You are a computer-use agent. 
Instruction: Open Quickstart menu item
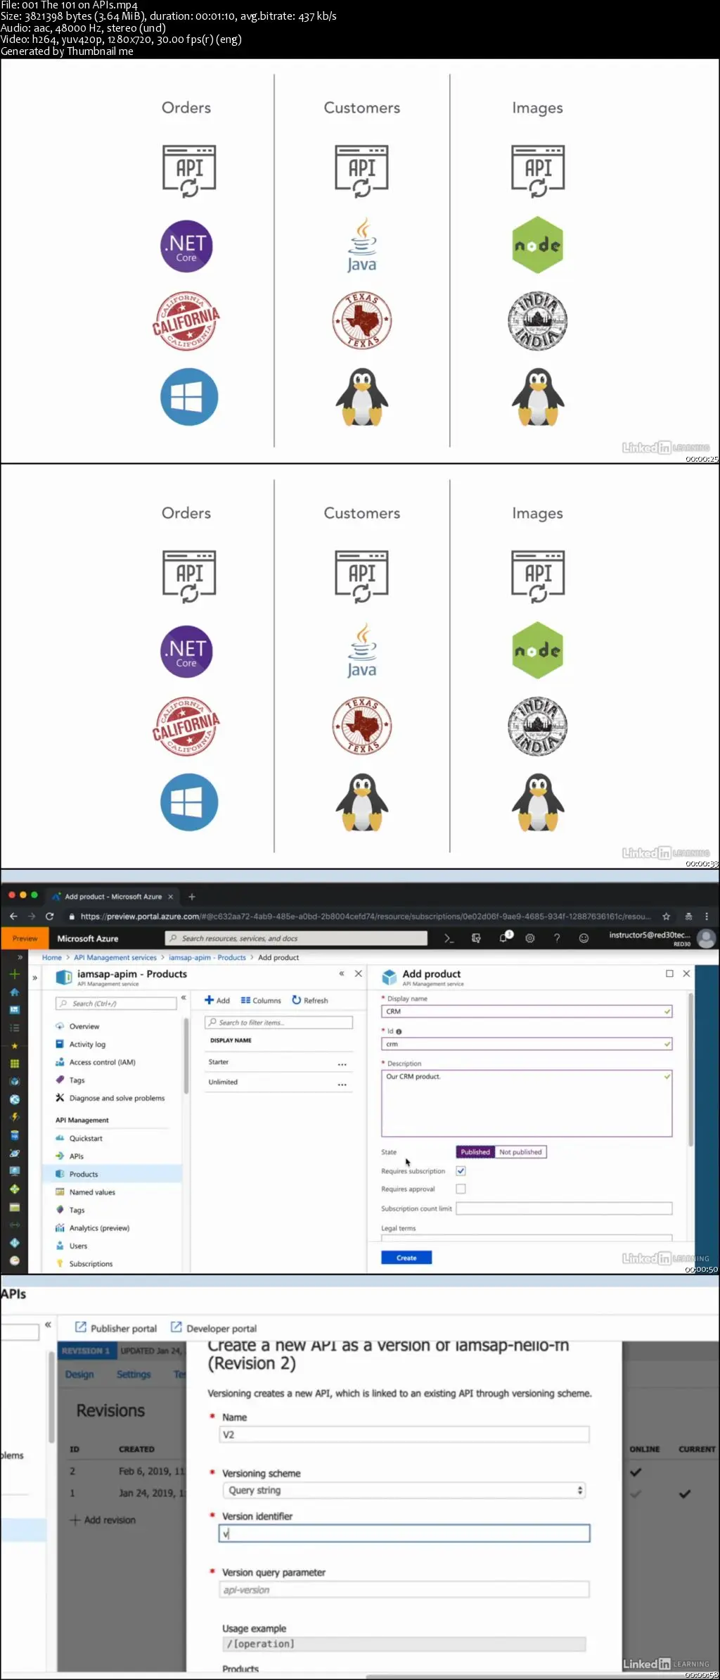(86, 1138)
